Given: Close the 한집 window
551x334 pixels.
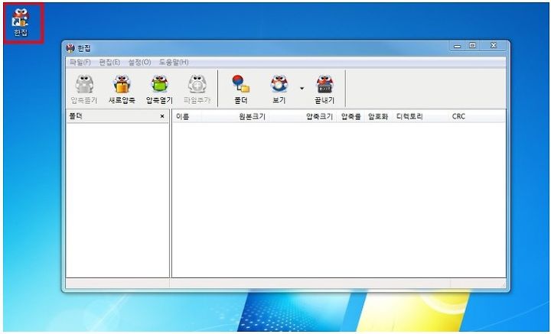Looking at the screenshot, I should (494, 46).
